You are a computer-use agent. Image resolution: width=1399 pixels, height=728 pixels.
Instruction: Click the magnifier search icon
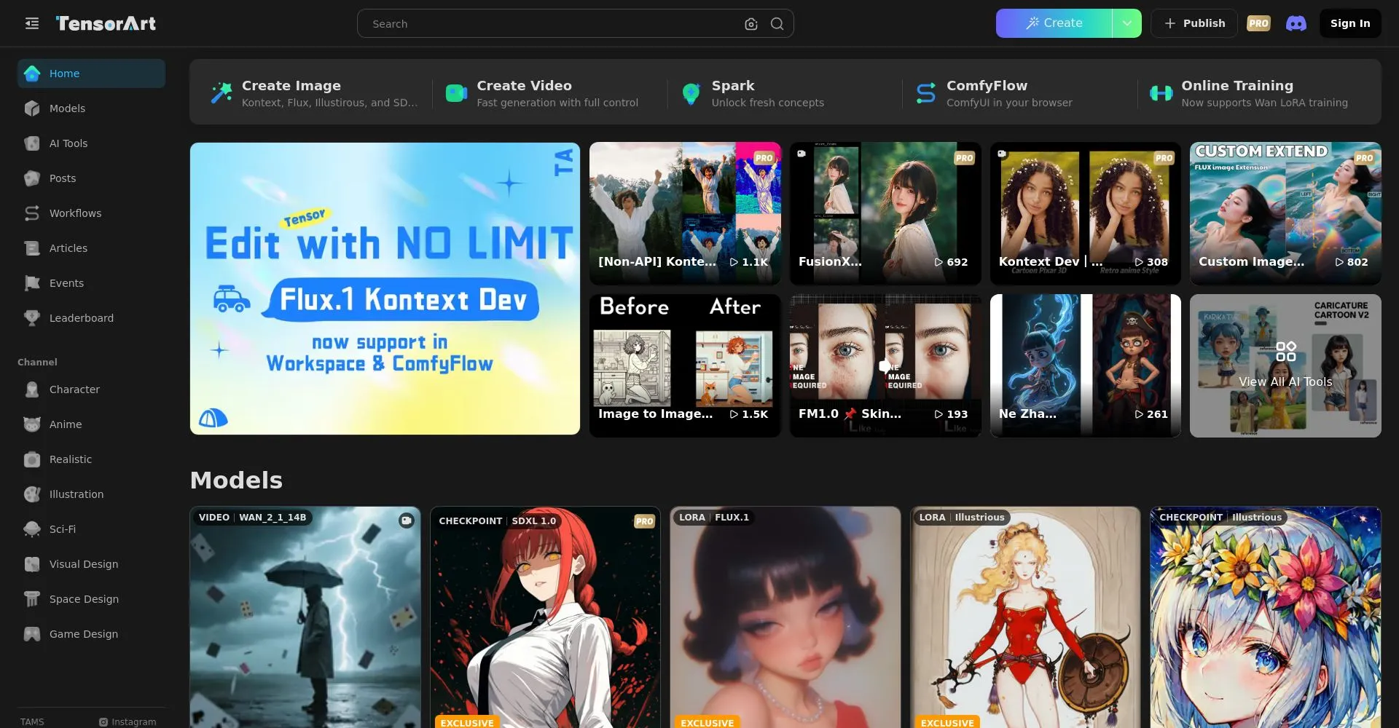tap(777, 23)
